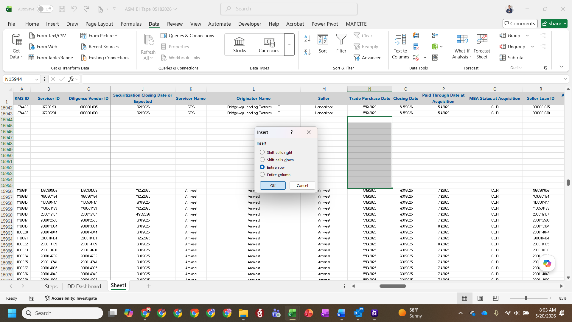This screenshot has height=322, width=572.
Task: Open the Power Pivot tab
Action: point(325,24)
